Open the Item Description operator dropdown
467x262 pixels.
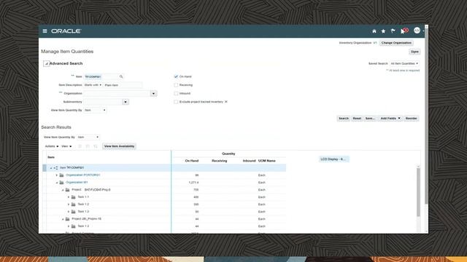pyautogui.click(x=93, y=85)
